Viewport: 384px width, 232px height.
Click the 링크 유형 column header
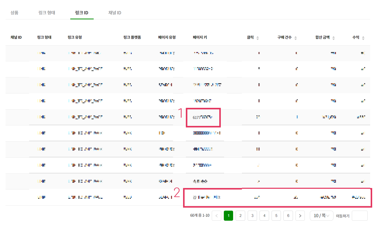tap(75, 37)
